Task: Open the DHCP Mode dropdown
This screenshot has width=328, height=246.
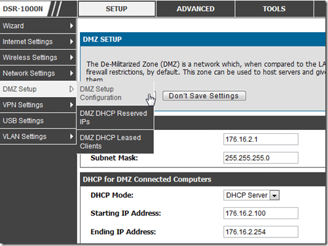Action: (251, 195)
